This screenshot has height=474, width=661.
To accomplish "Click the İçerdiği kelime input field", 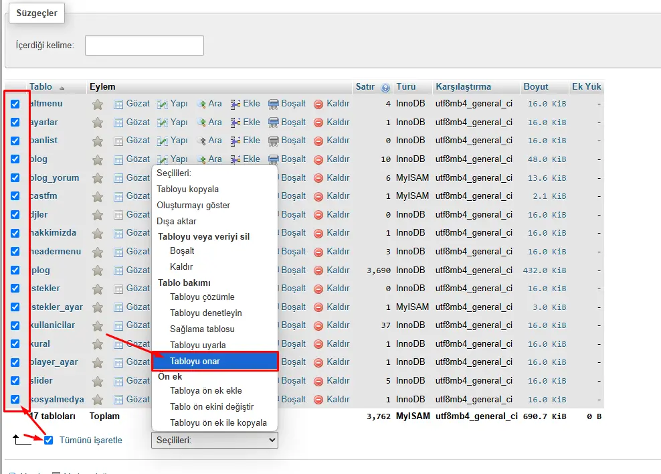I will [x=144, y=46].
